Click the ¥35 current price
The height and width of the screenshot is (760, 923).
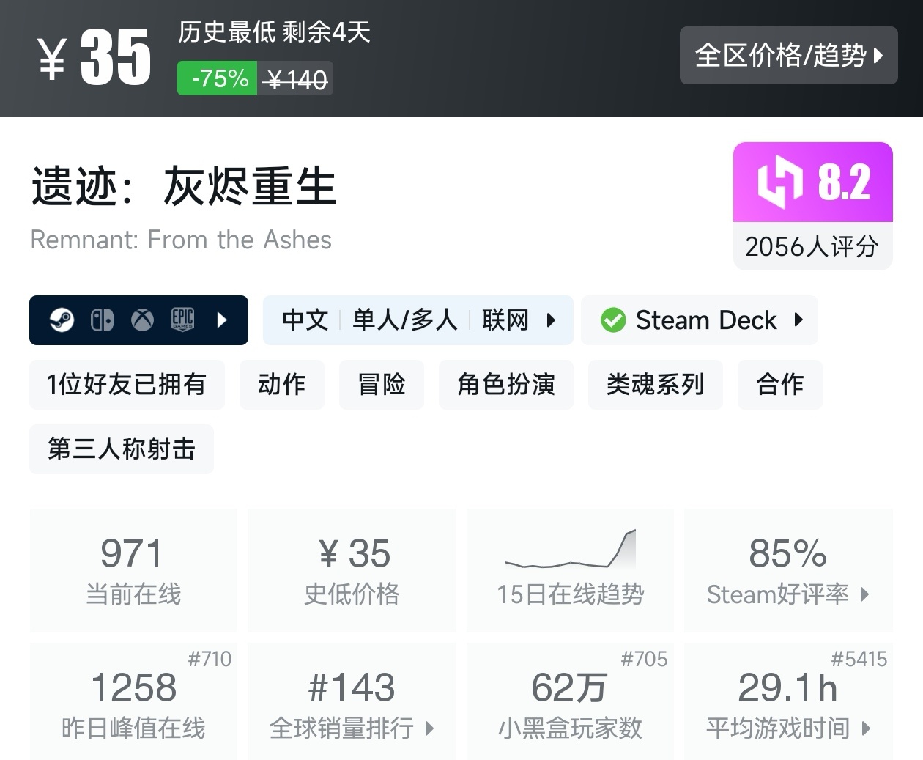point(94,57)
